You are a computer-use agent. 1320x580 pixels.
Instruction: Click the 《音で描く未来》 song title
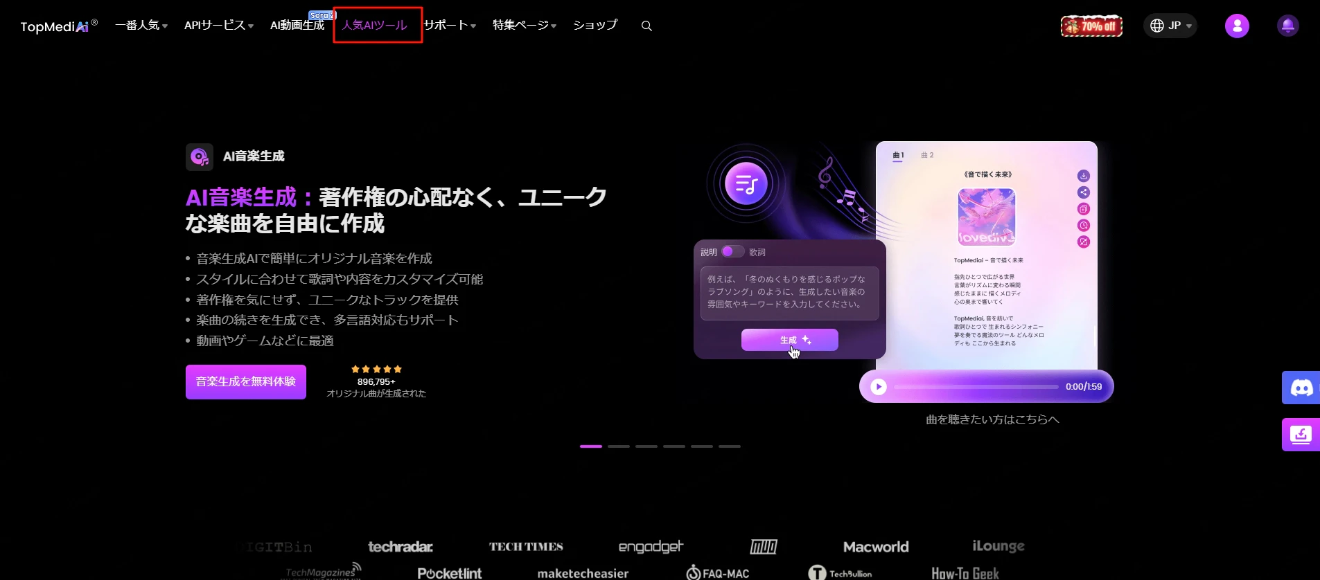(x=987, y=174)
